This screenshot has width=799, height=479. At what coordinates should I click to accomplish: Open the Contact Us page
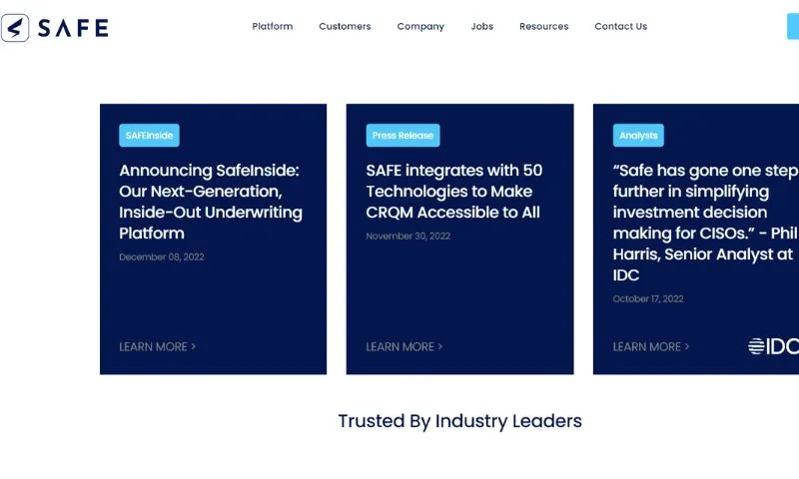pyautogui.click(x=620, y=27)
